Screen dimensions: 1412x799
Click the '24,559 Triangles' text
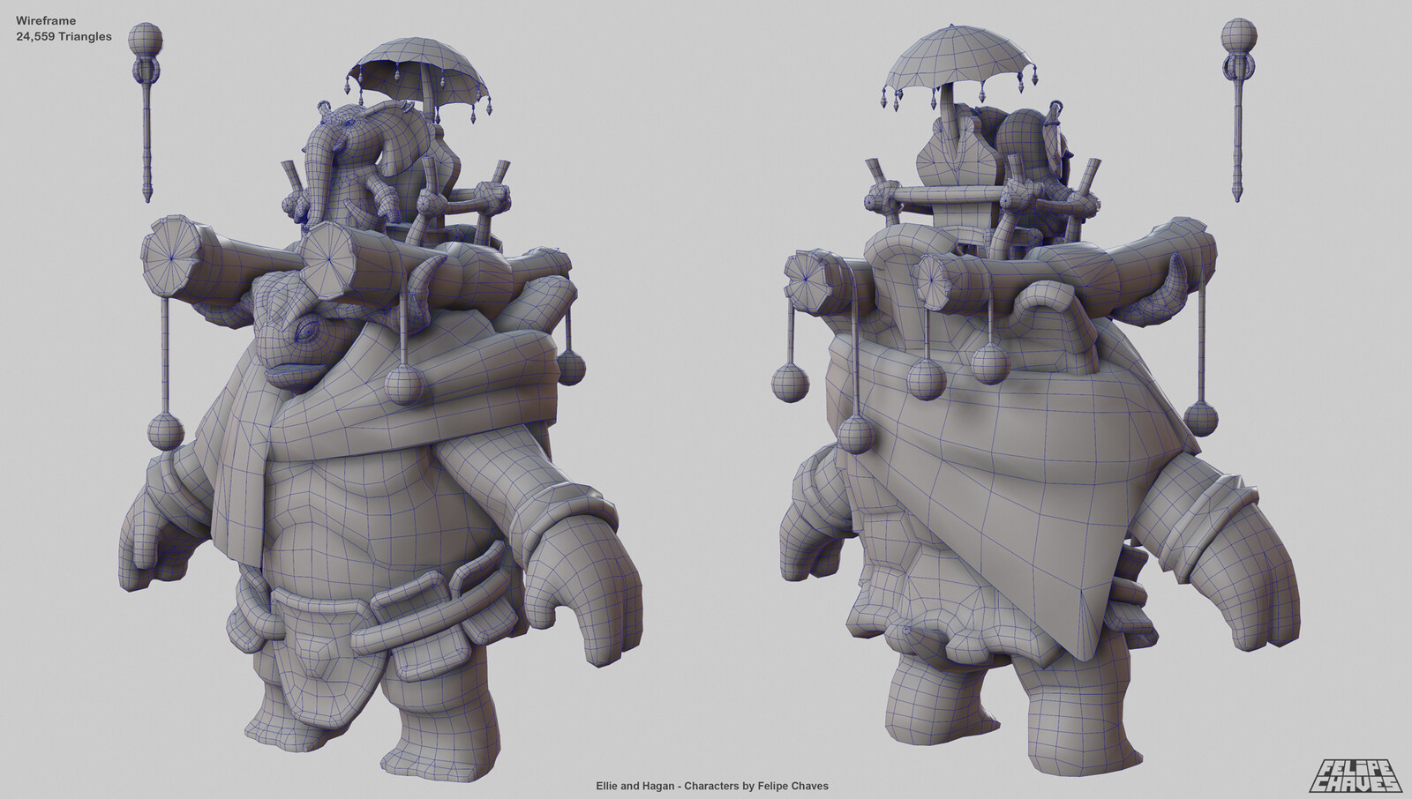[64, 37]
